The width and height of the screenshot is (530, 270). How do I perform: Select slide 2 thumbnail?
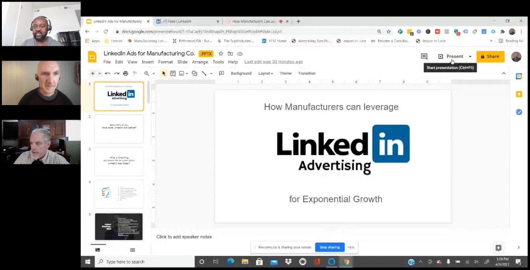pyautogui.click(x=118, y=129)
